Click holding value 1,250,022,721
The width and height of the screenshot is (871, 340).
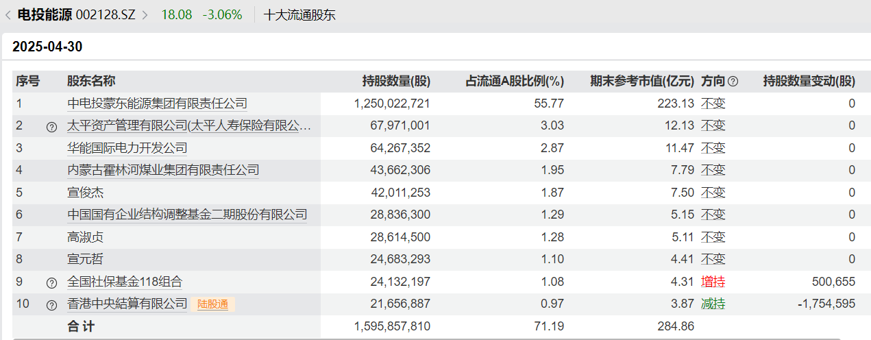[x=393, y=104]
